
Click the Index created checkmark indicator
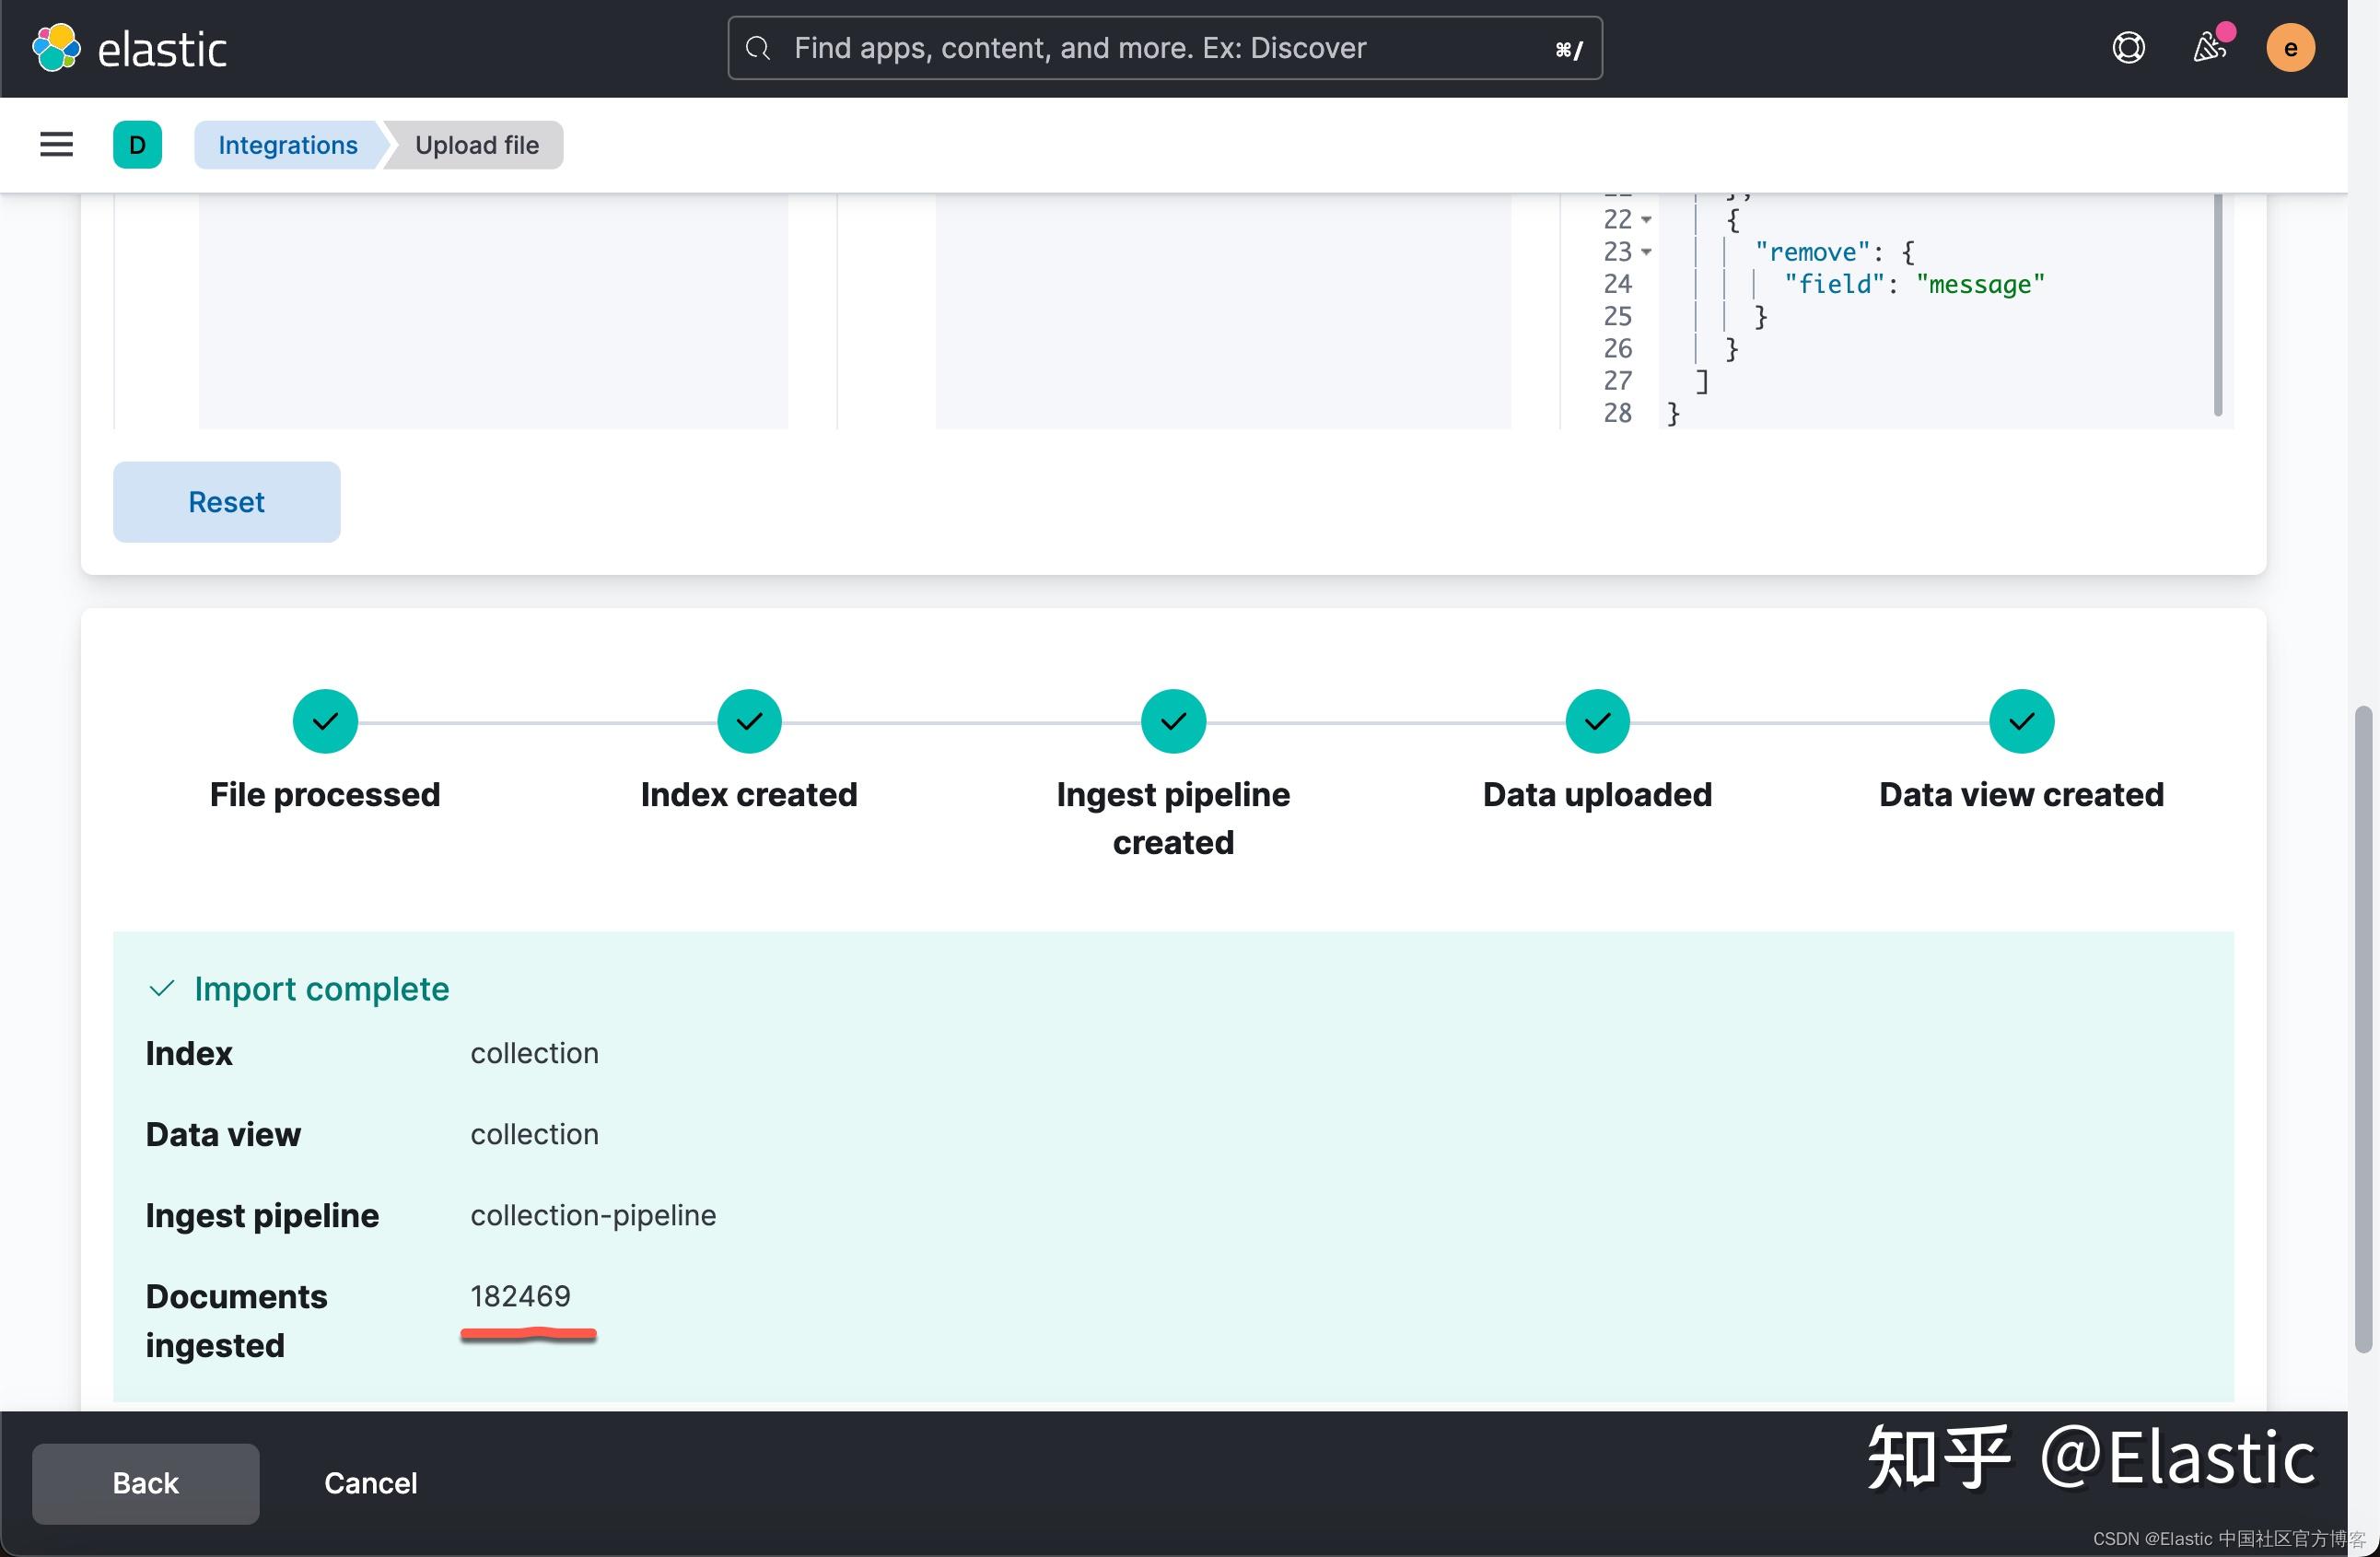click(x=748, y=720)
